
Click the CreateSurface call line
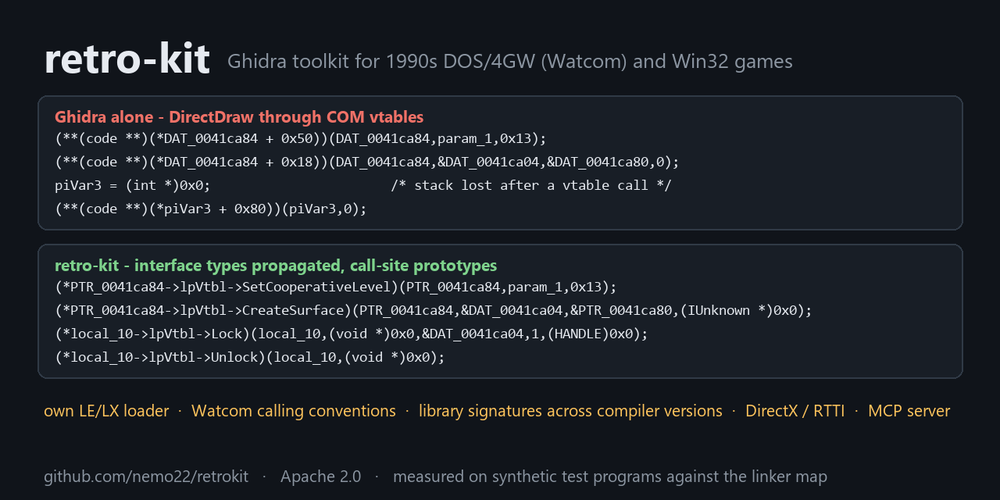434,311
